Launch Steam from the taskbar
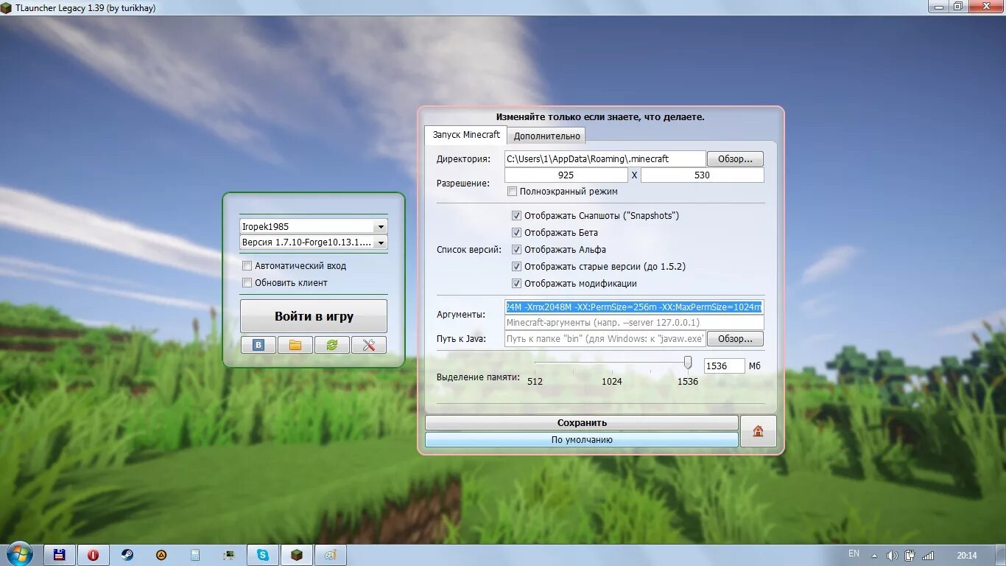Screen dimensions: 1006x566 pyautogui.click(x=127, y=555)
